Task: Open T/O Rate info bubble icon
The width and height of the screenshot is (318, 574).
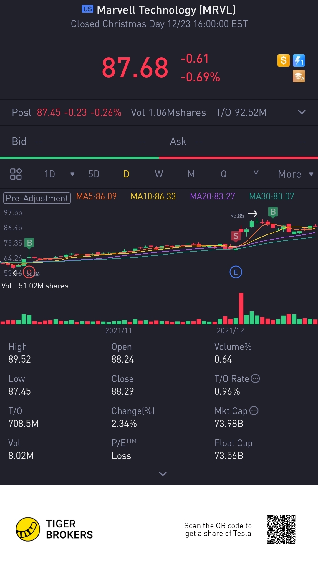Action: click(x=255, y=378)
